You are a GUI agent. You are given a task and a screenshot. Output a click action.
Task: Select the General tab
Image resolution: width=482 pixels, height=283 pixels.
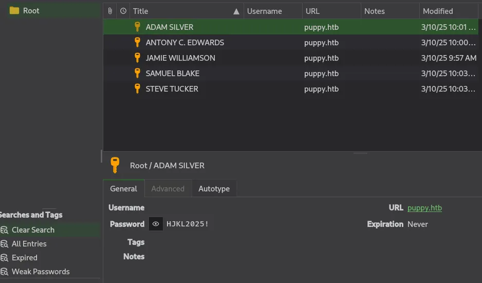[124, 188]
